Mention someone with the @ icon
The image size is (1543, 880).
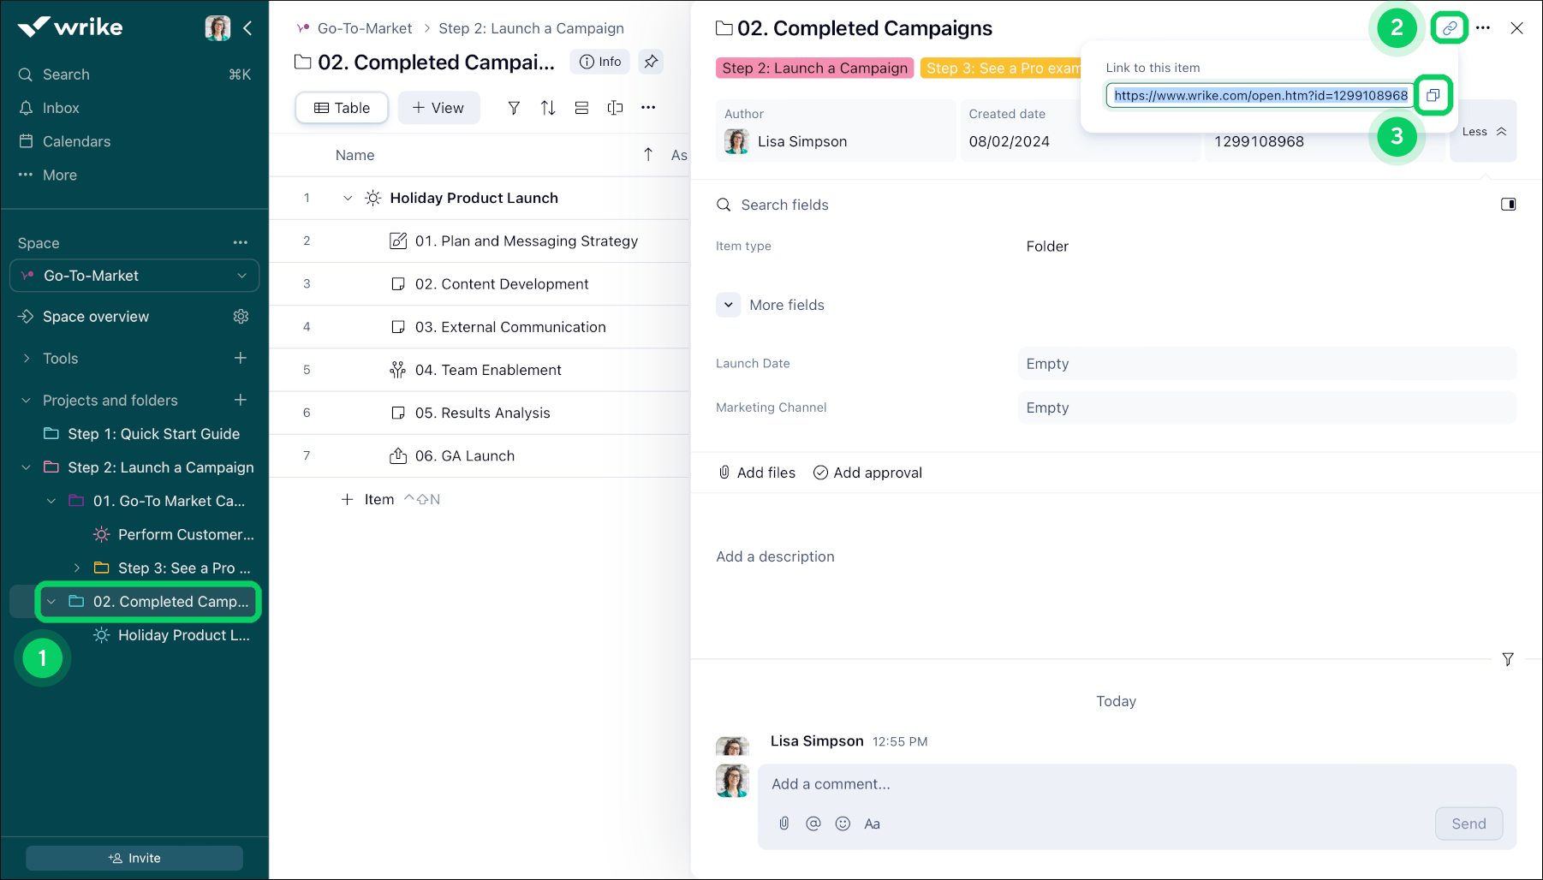pyautogui.click(x=813, y=824)
